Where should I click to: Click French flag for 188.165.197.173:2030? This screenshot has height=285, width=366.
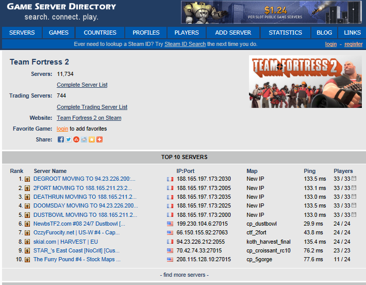click(170, 179)
